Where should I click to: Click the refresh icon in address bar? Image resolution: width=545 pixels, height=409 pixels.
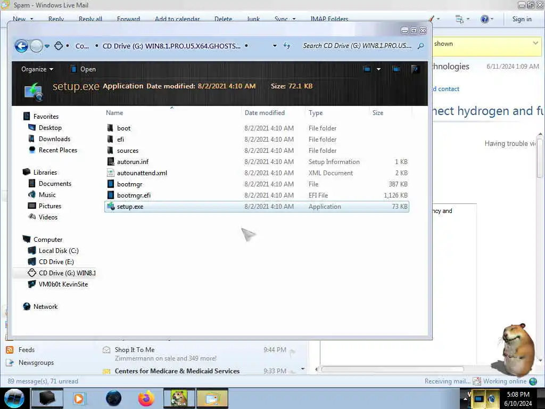pyautogui.click(x=287, y=46)
